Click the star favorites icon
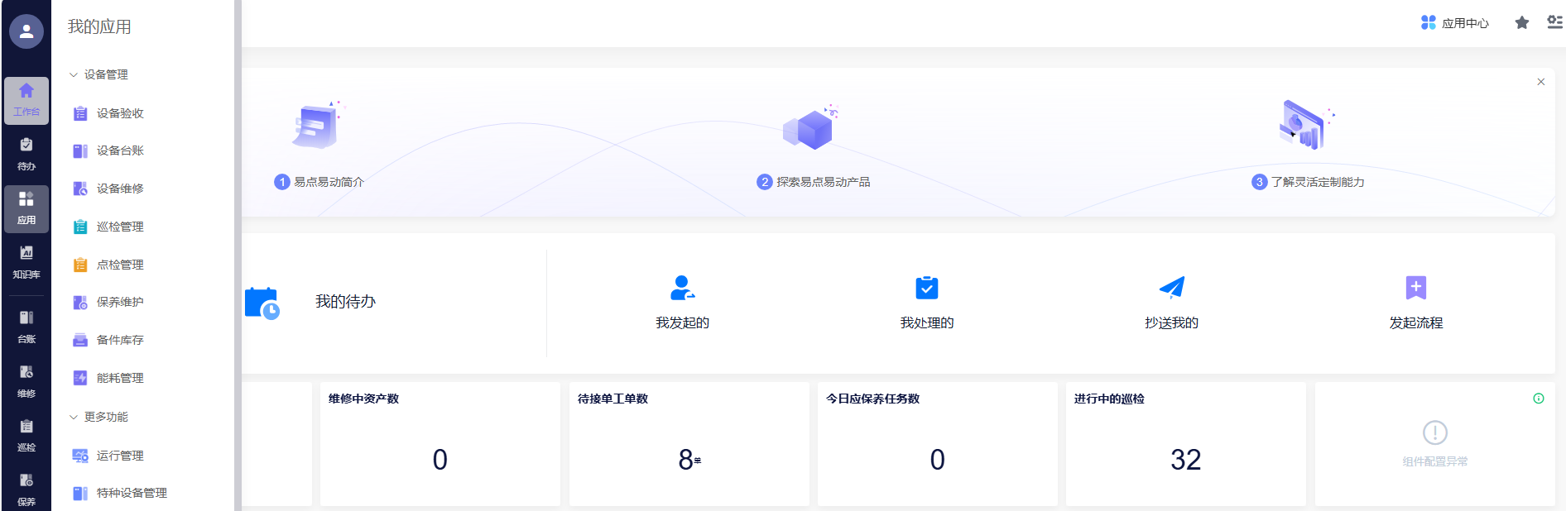 (x=1521, y=23)
